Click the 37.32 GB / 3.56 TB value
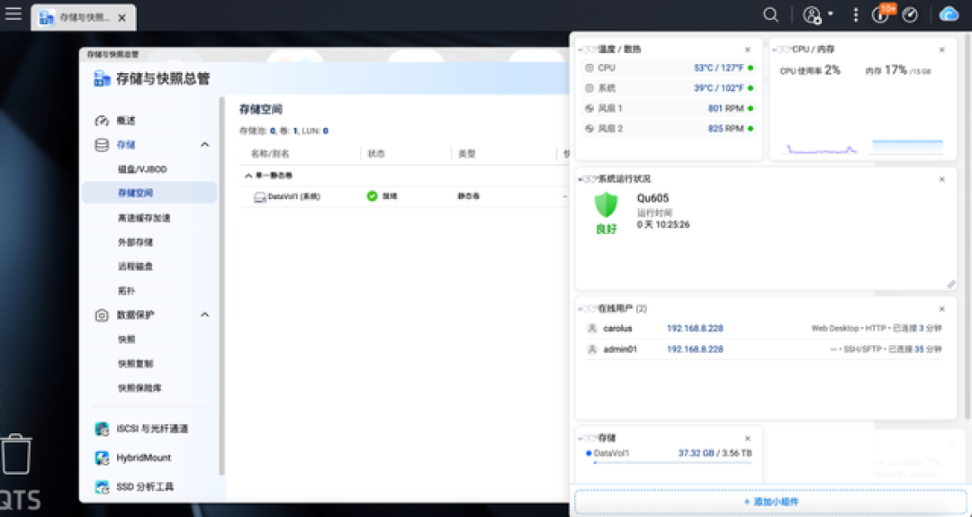 tap(715, 453)
